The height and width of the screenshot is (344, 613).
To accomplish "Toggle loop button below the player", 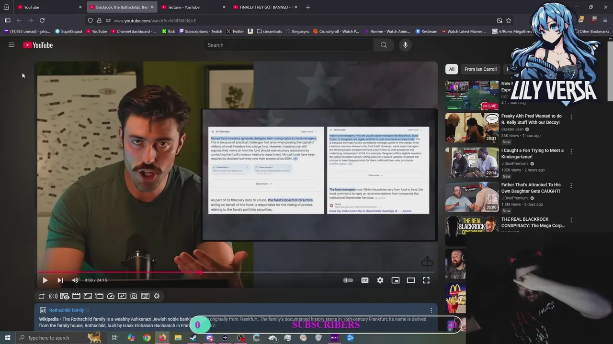I will (42, 296).
